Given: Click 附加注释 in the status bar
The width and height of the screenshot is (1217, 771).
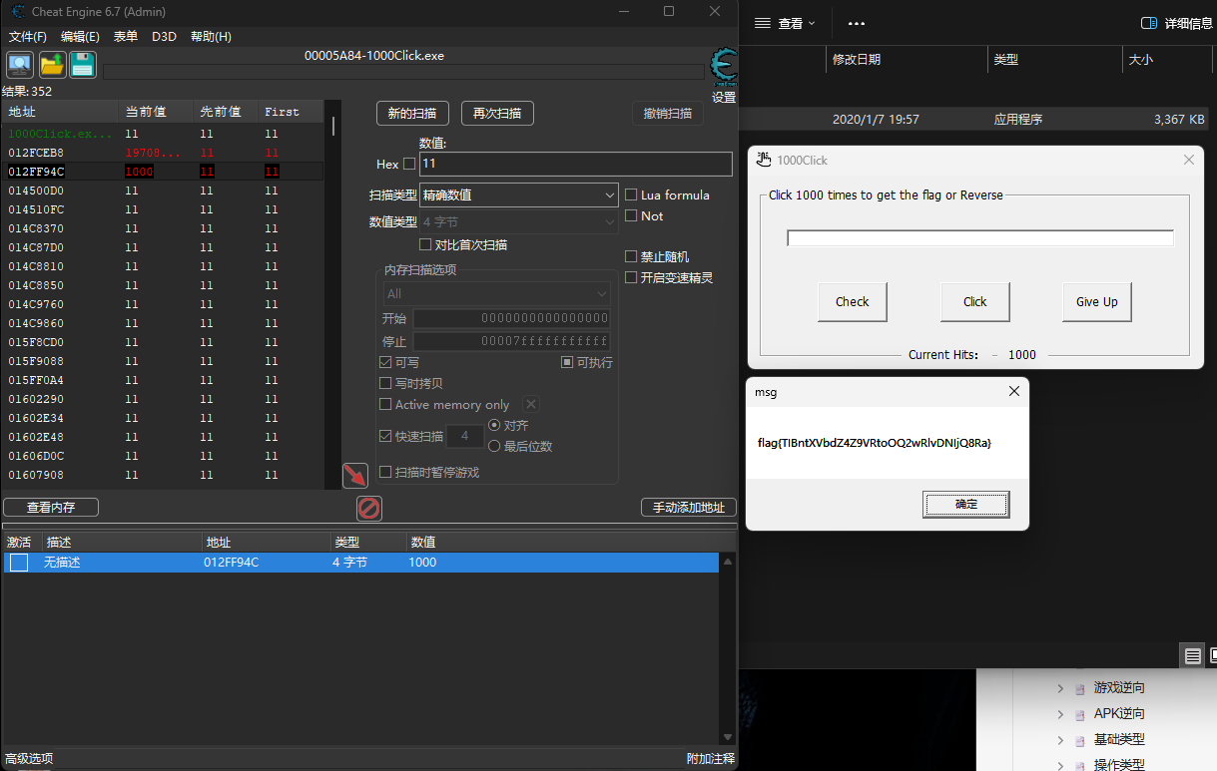Looking at the screenshot, I should coord(711,759).
